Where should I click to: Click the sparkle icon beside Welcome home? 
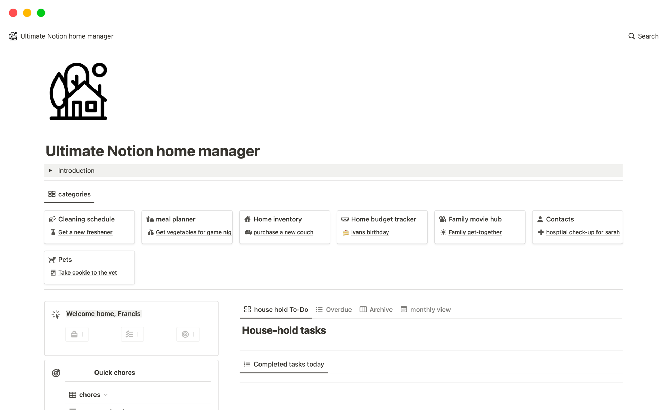click(x=56, y=314)
